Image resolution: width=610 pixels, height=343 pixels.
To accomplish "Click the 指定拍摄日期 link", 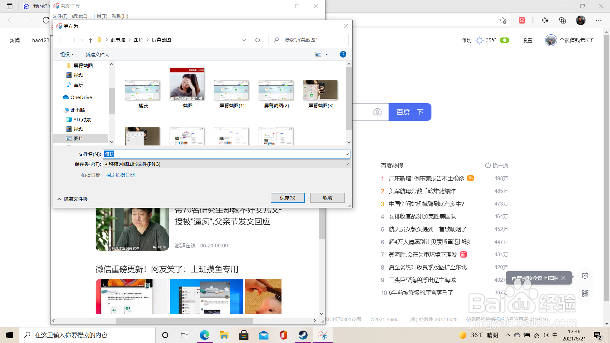I will (120, 175).
